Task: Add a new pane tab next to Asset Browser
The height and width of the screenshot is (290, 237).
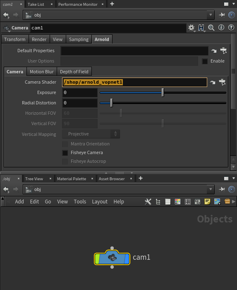Action: [141, 178]
